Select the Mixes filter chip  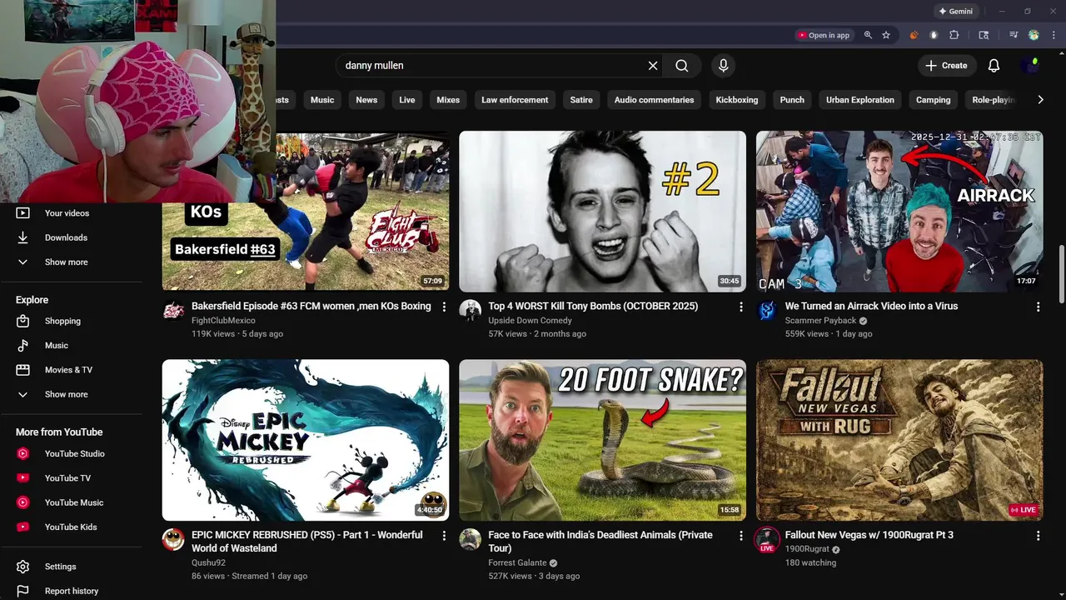[x=448, y=100]
